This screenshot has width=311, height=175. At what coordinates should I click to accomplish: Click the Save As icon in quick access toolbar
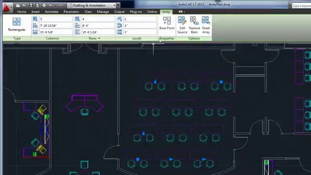pyautogui.click(x=37, y=5)
